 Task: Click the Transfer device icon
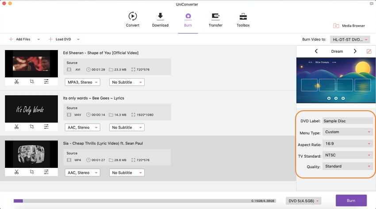pyautogui.click(x=215, y=16)
